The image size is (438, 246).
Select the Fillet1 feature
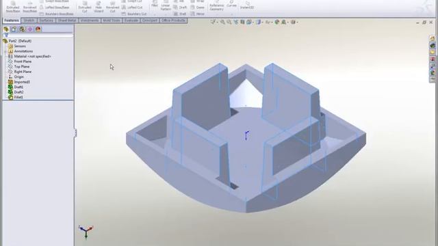click(x=16, y=97)
